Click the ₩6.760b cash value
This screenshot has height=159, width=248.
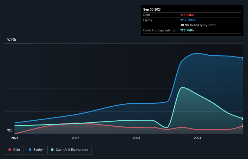click(187, 30)
